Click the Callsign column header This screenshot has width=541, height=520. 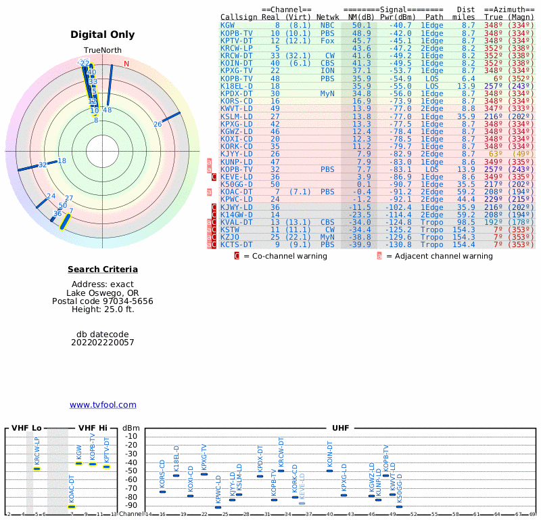[239, 16]
